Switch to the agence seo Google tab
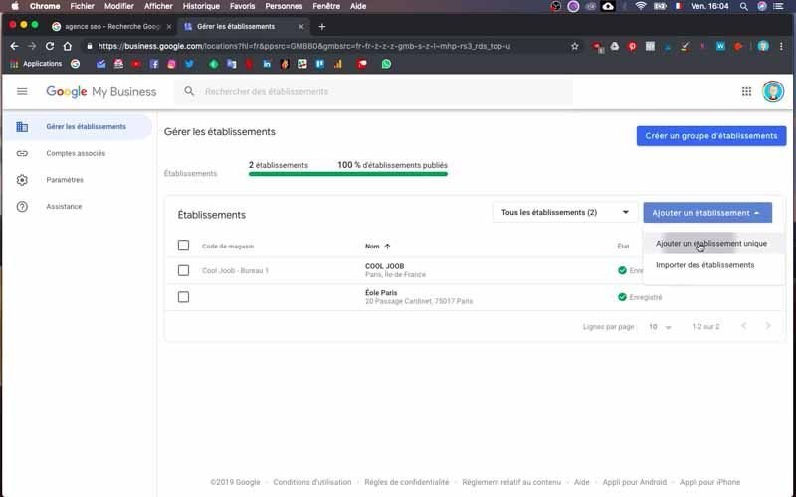The height and width of the screenshot is (497, 796). point(111,27)
